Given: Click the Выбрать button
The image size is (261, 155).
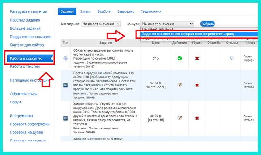Looking at the screenshot, I should (207, 24).
